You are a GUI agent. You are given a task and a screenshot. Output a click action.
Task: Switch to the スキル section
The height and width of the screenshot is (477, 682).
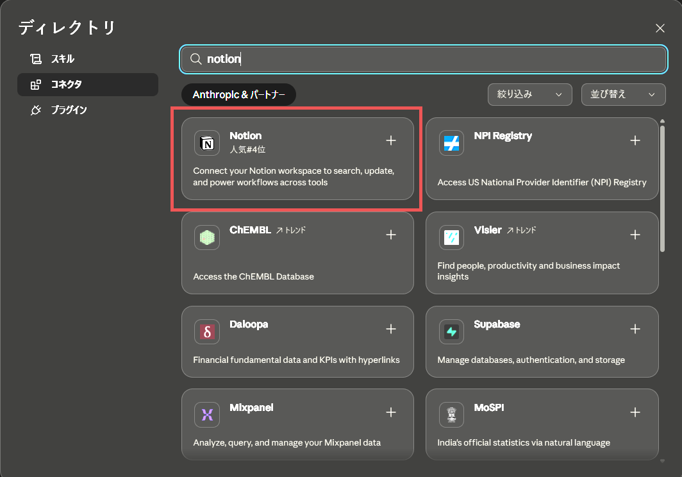(x=62, y=59)
